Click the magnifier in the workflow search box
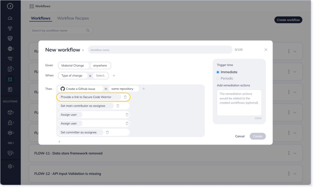The image size is (314, 188). (x=88, y=30)
